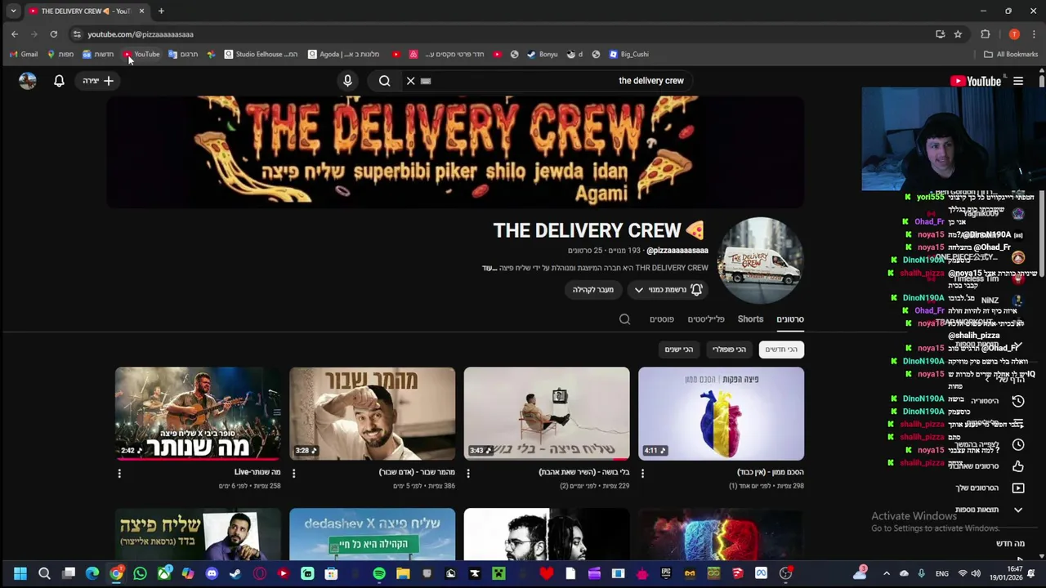Open options menu for מה שנותר Live video
1046x588 pixels.
point(119,473)
